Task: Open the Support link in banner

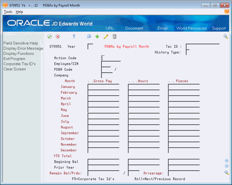Action: pos(219,28)
